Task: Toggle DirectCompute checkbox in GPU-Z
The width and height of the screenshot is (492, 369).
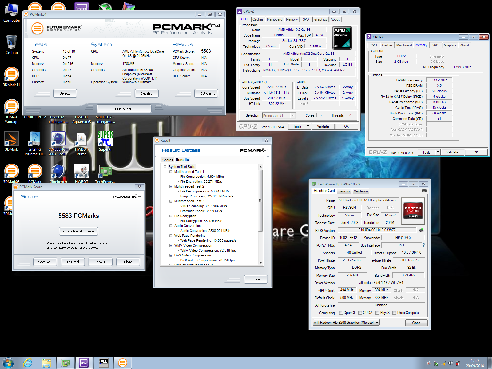Action: 394,313
